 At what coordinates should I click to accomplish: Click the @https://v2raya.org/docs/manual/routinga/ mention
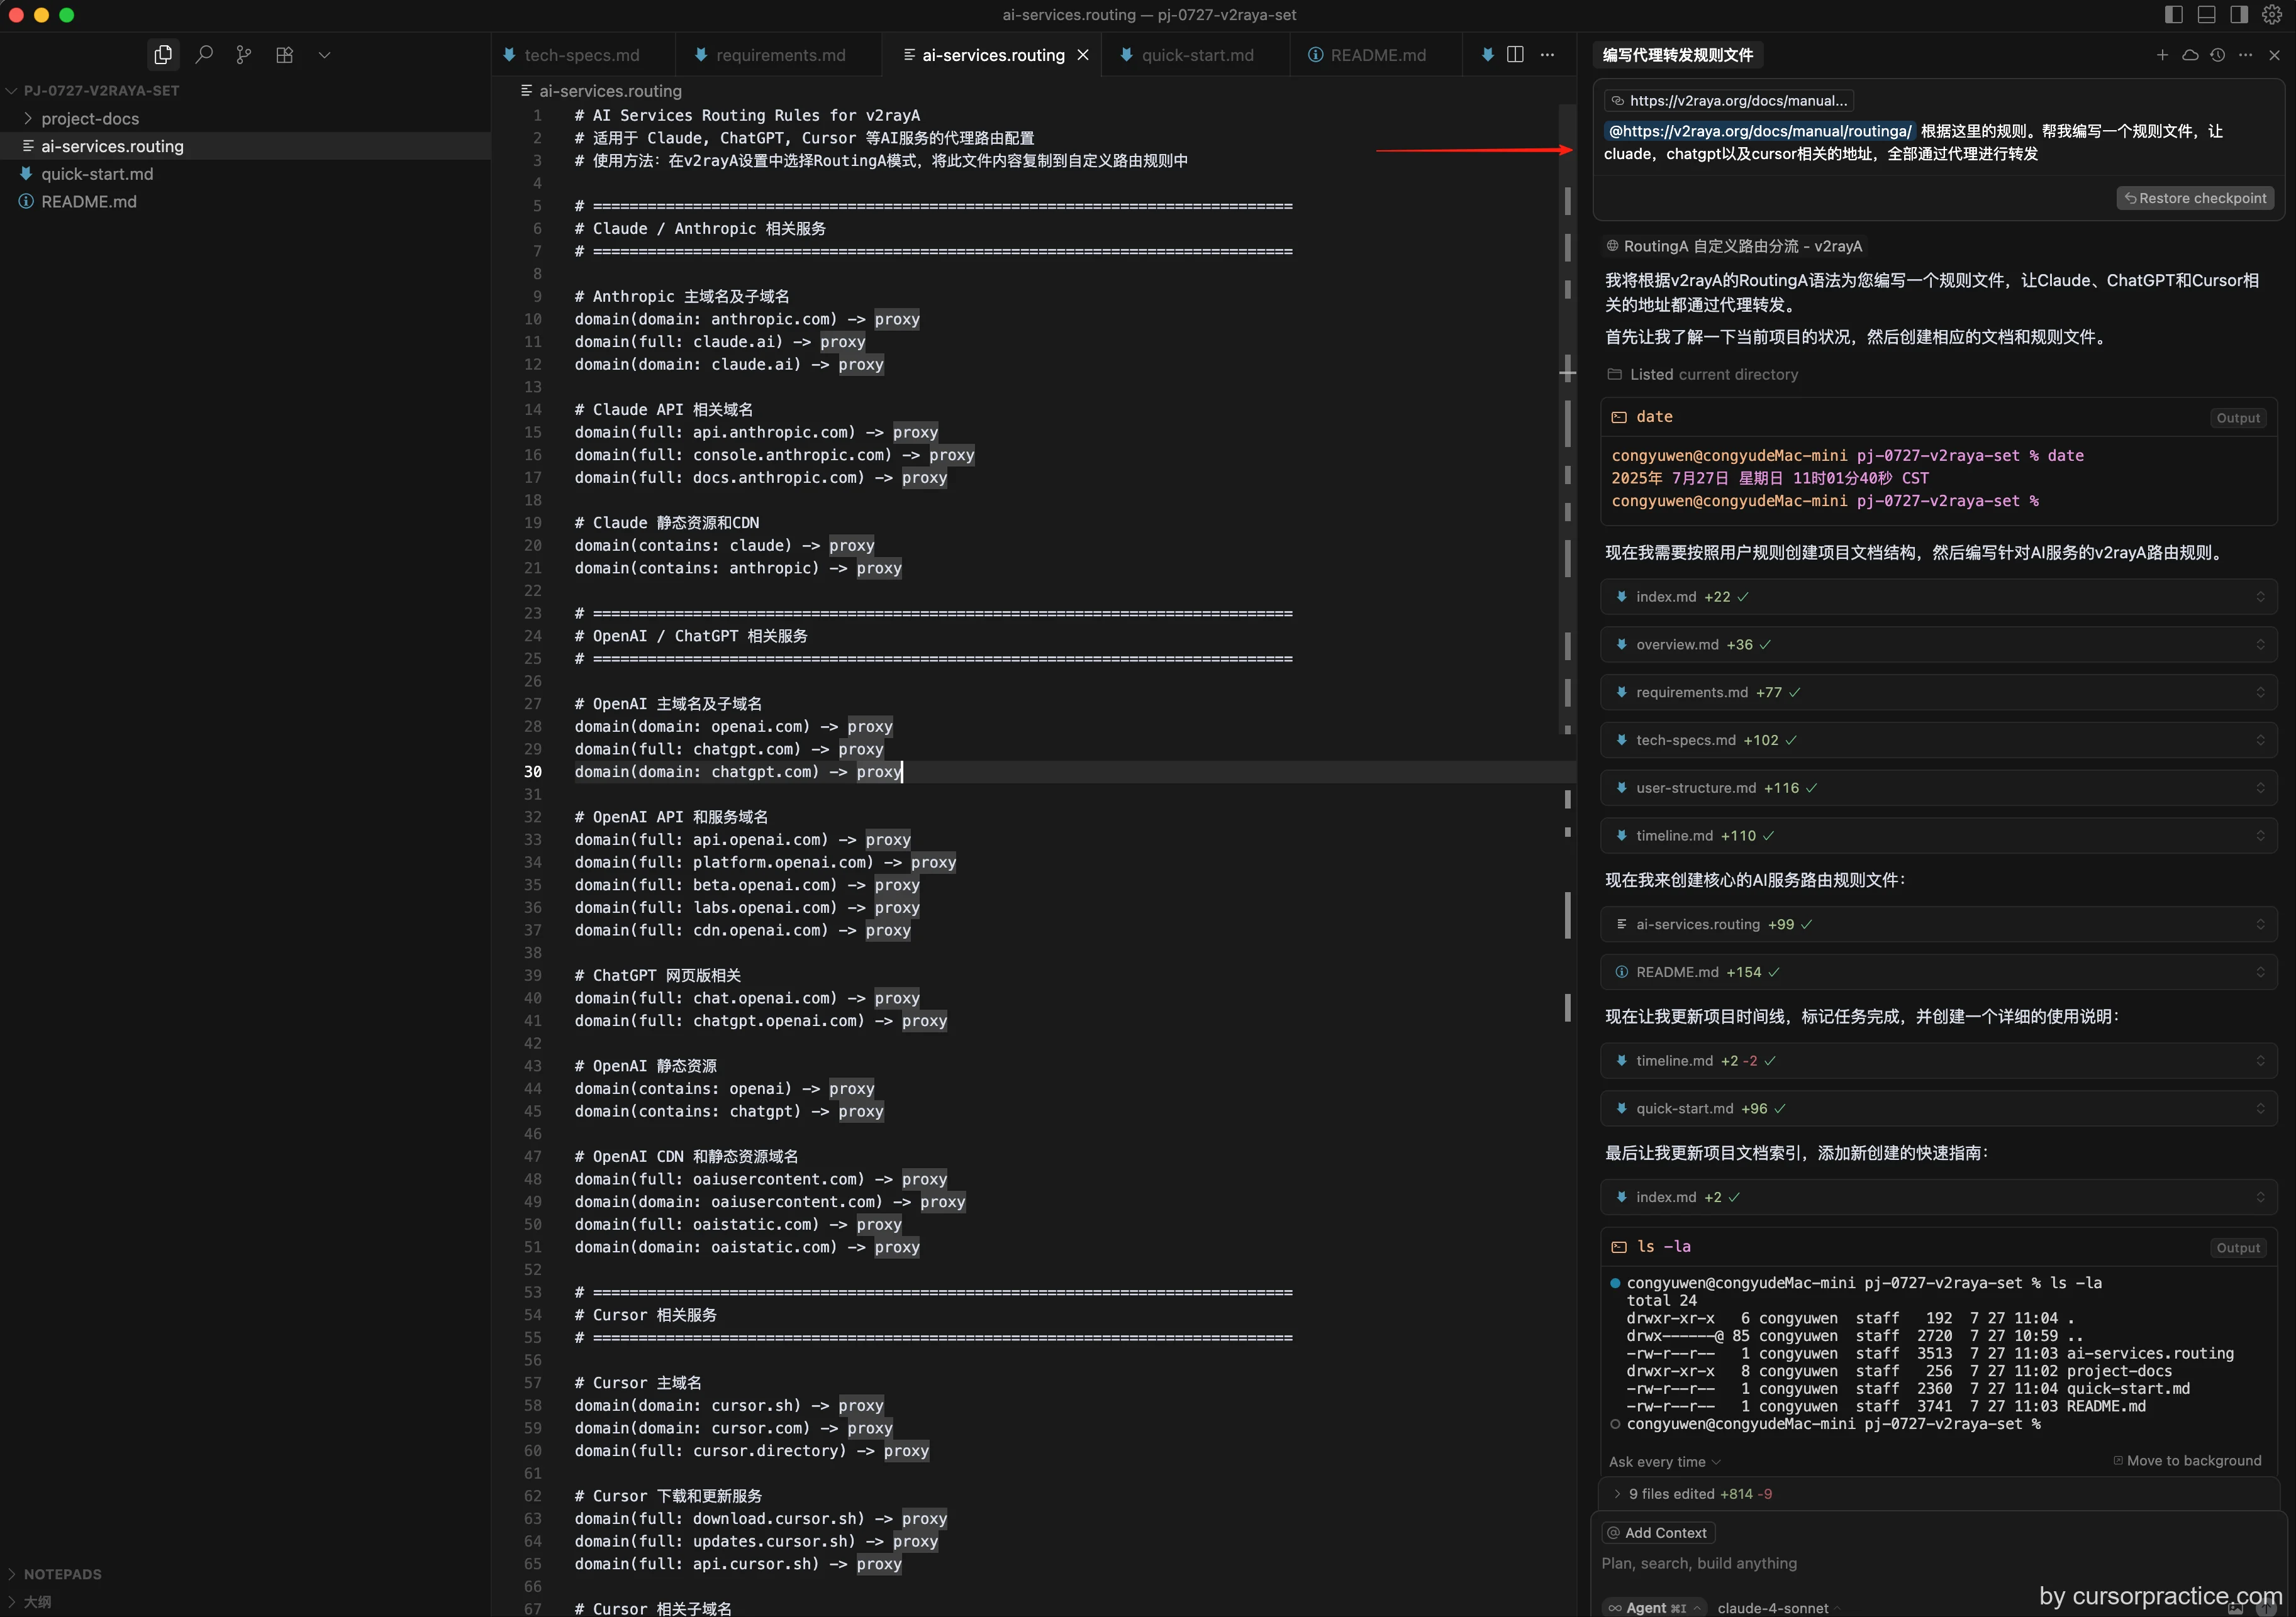click(x=1760, y=131)
